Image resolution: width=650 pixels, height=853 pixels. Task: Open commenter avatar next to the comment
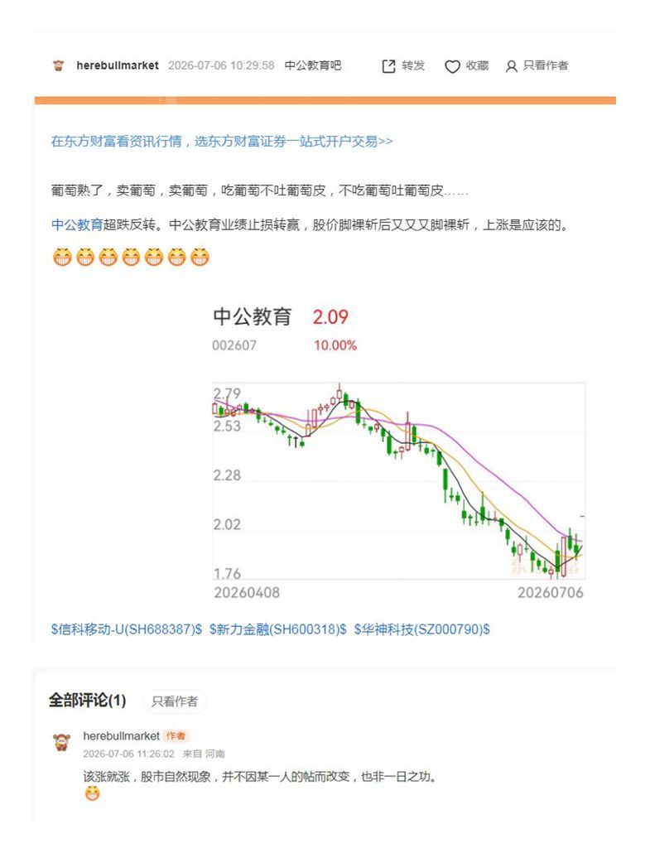click(x=61, y=742)
